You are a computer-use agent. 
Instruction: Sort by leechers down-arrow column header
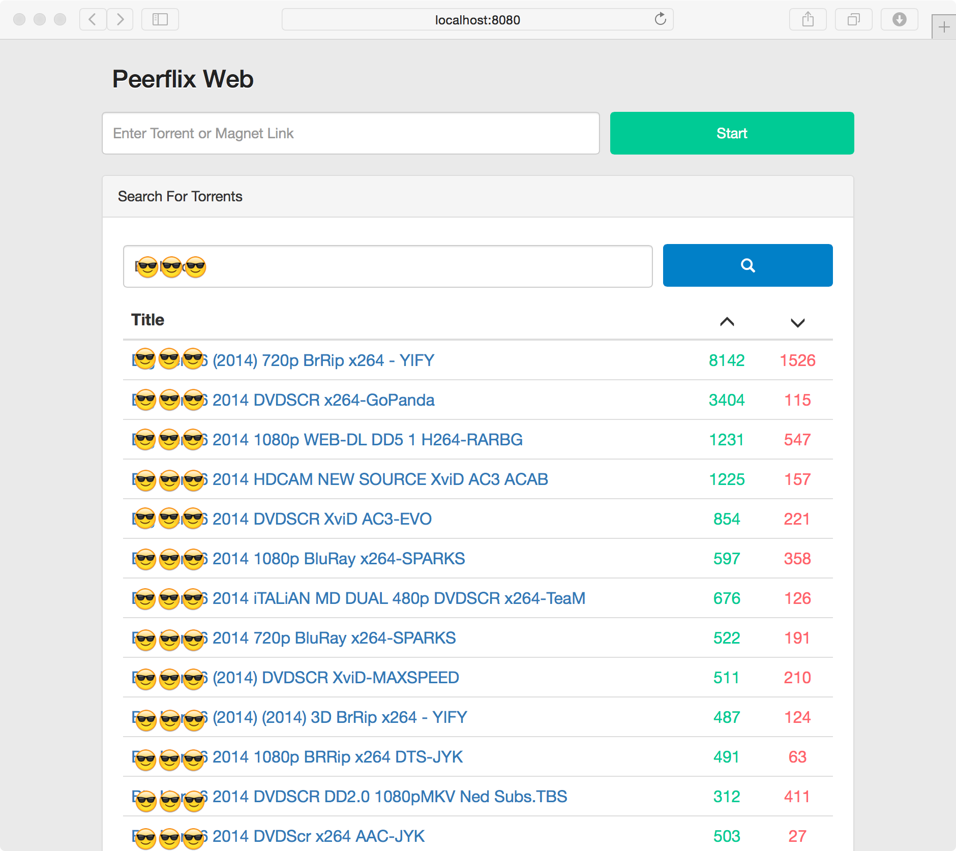[x=798, y=323]
